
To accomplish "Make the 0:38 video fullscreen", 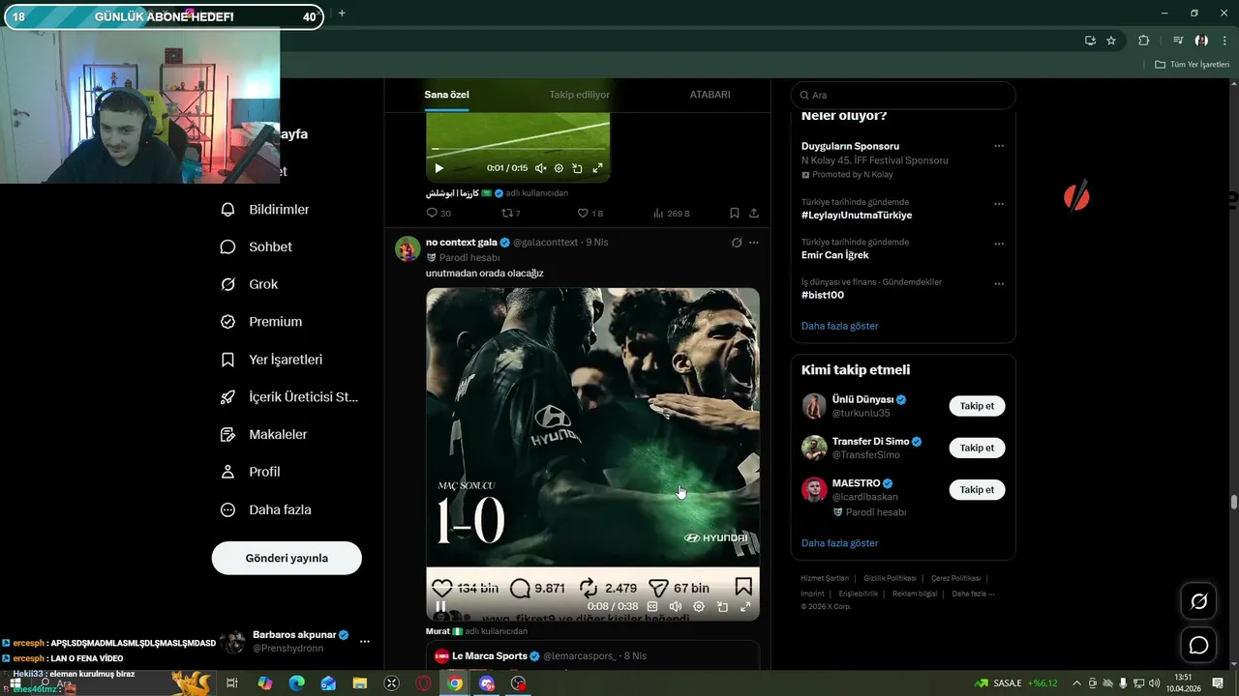I will pyautogui.click(x=745, y=607).
